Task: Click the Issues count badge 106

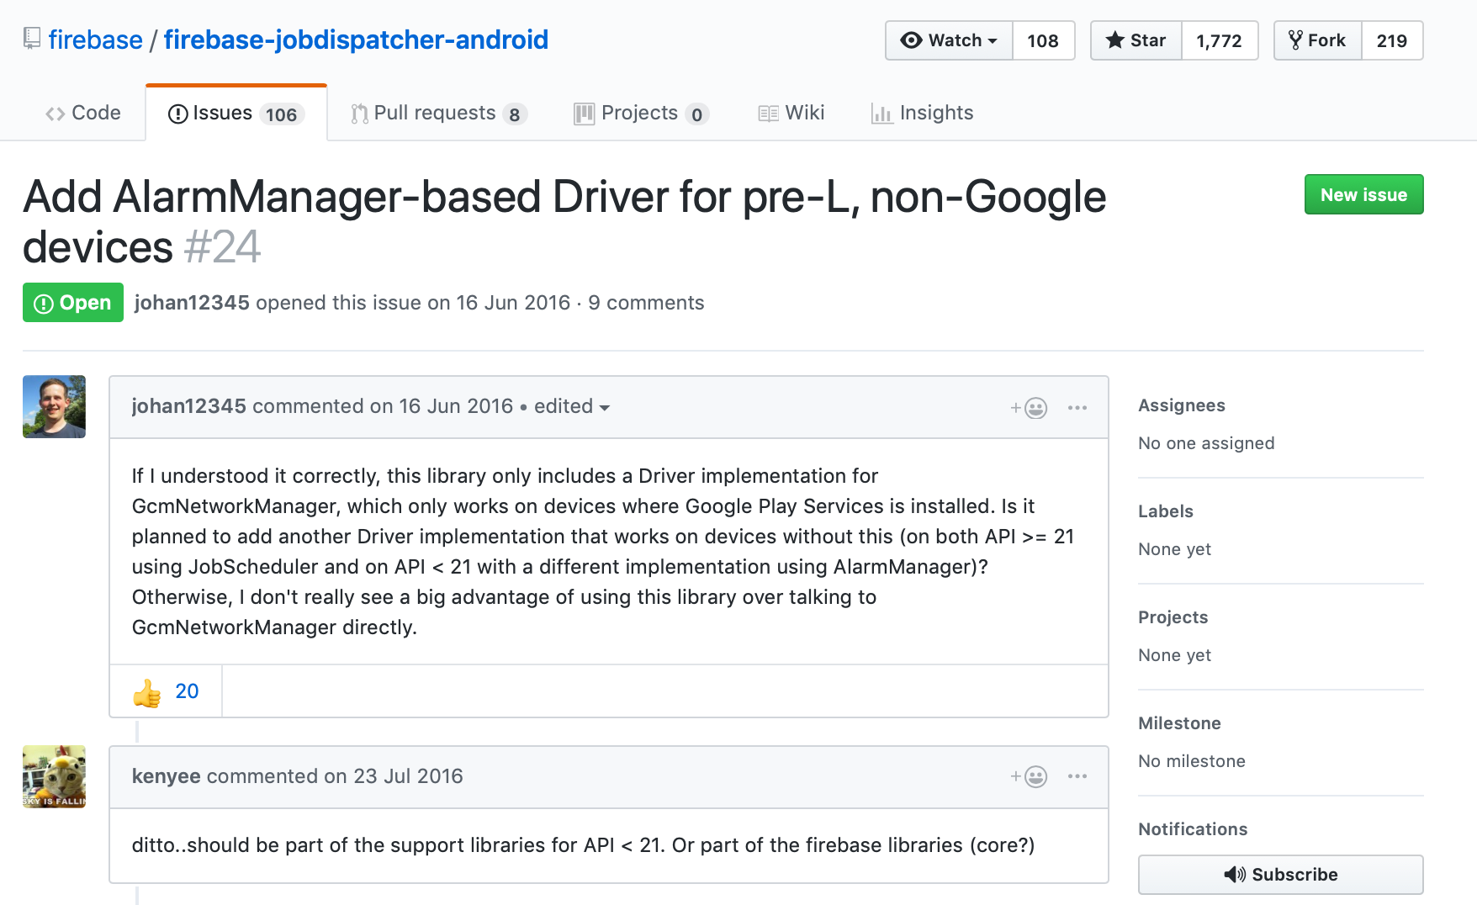Action: pos(281,114)
